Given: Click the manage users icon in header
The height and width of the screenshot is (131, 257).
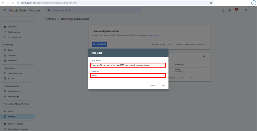Looking at the screenshot, I should pyautogui.click(x=229, y=10).
